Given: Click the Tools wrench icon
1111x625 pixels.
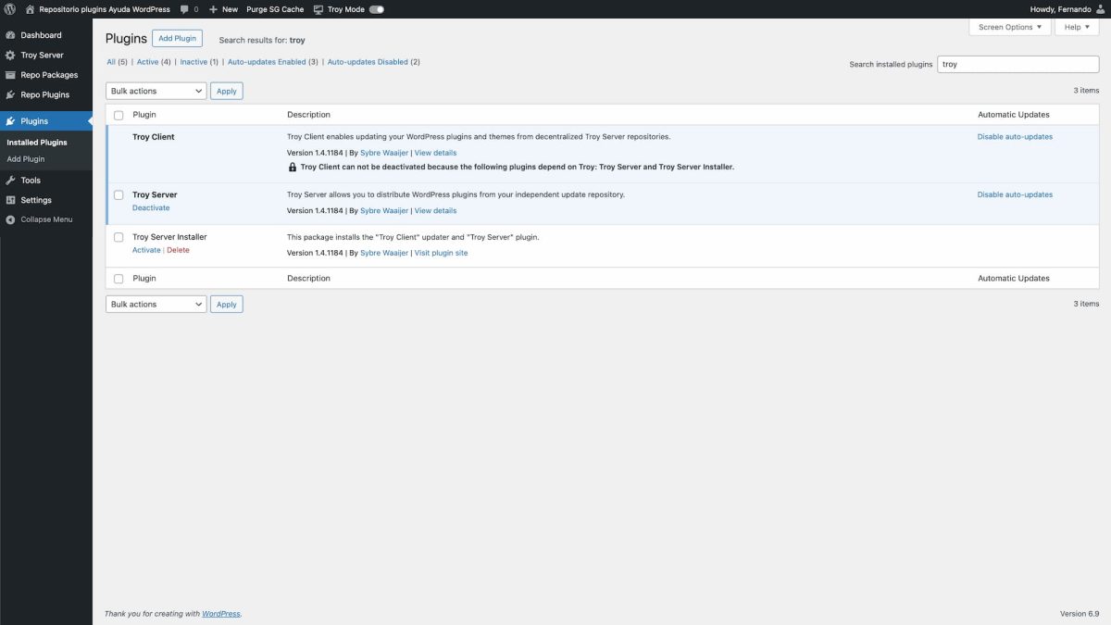Looking at the screenshot, I should [x=10, y=181].
